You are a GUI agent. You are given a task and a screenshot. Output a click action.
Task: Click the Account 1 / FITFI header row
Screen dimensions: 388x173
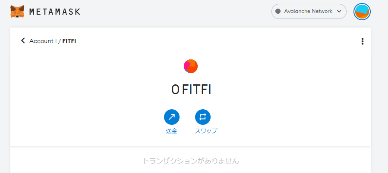pos(190,41)
